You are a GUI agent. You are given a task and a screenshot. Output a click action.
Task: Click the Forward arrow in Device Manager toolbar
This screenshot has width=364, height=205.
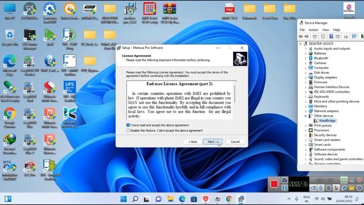[307, 36]
